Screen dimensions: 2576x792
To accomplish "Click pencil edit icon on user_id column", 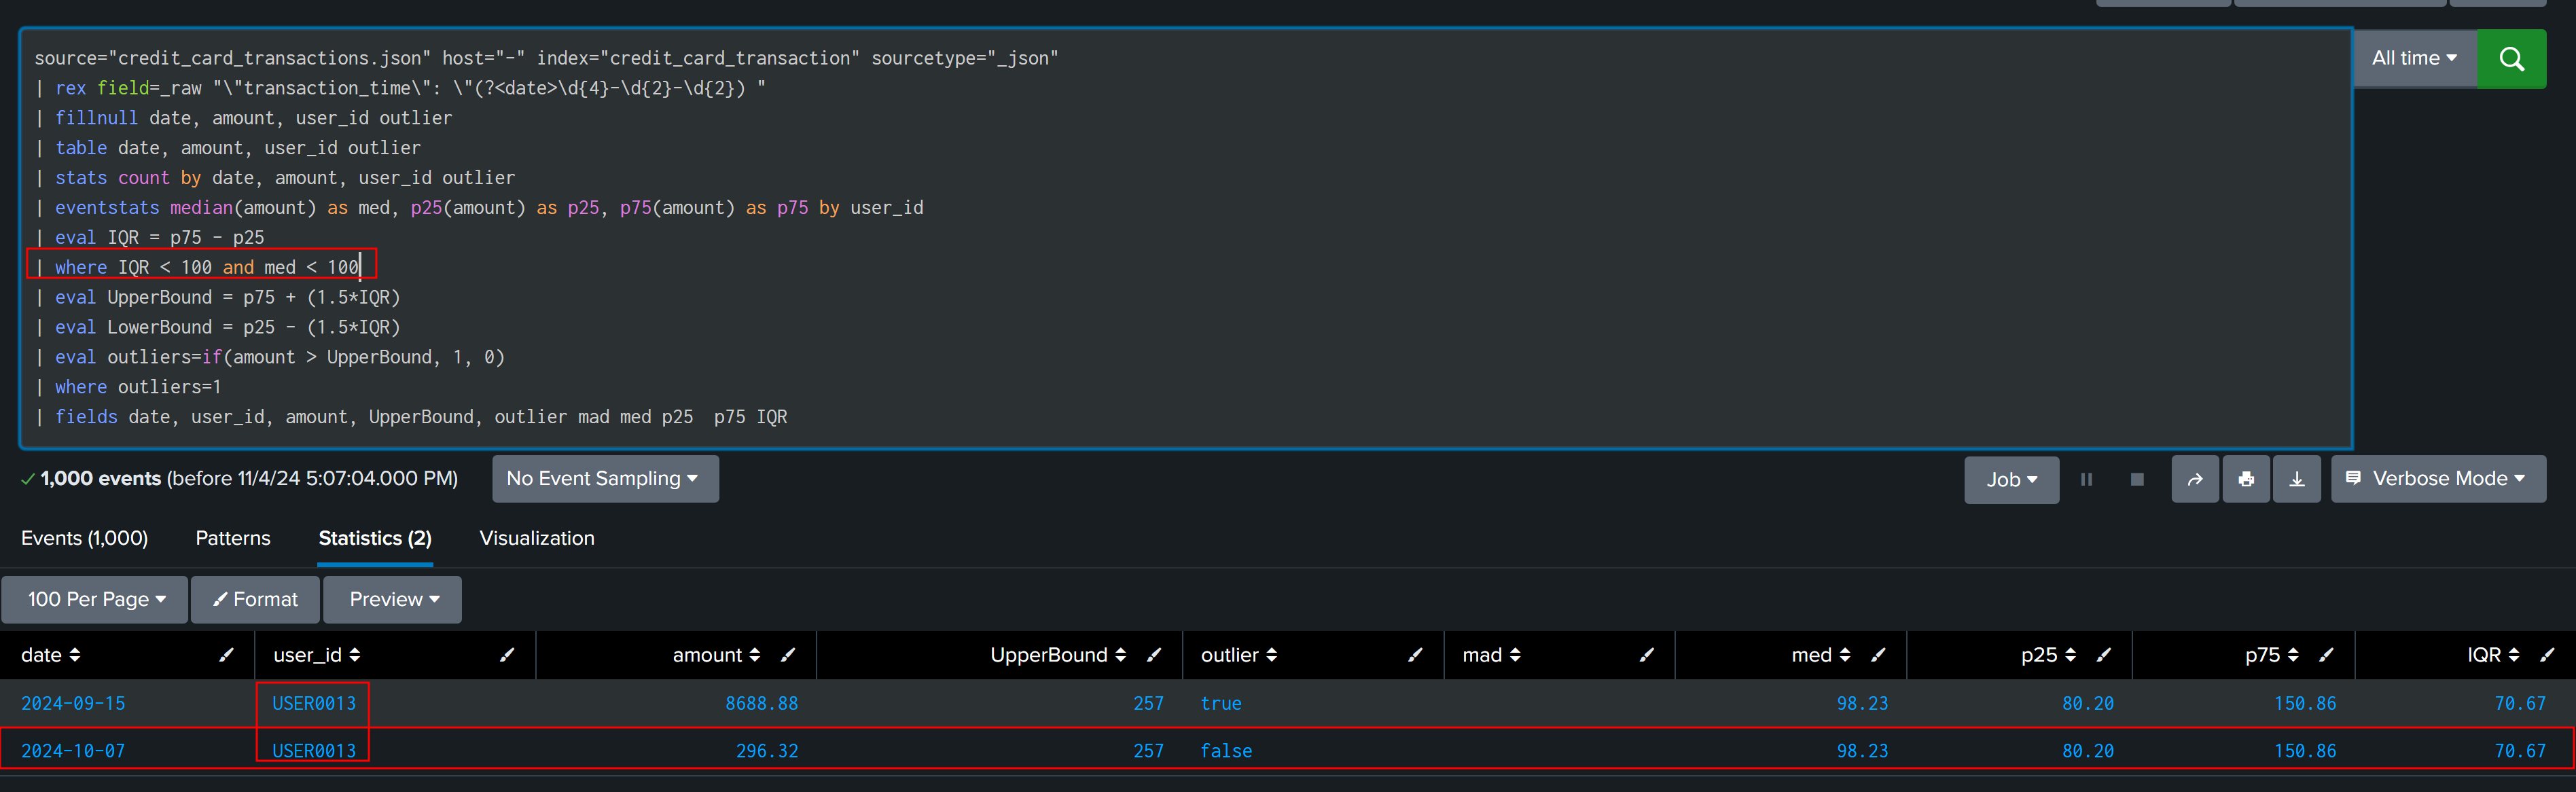I will 507,655.
